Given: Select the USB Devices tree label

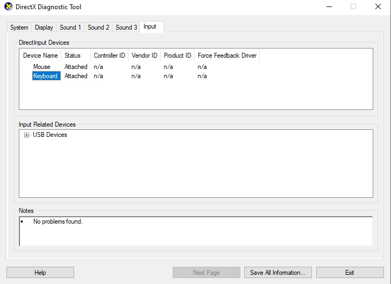Looking at the screenshot, I should pyautogui.click(x=50, y=135).
